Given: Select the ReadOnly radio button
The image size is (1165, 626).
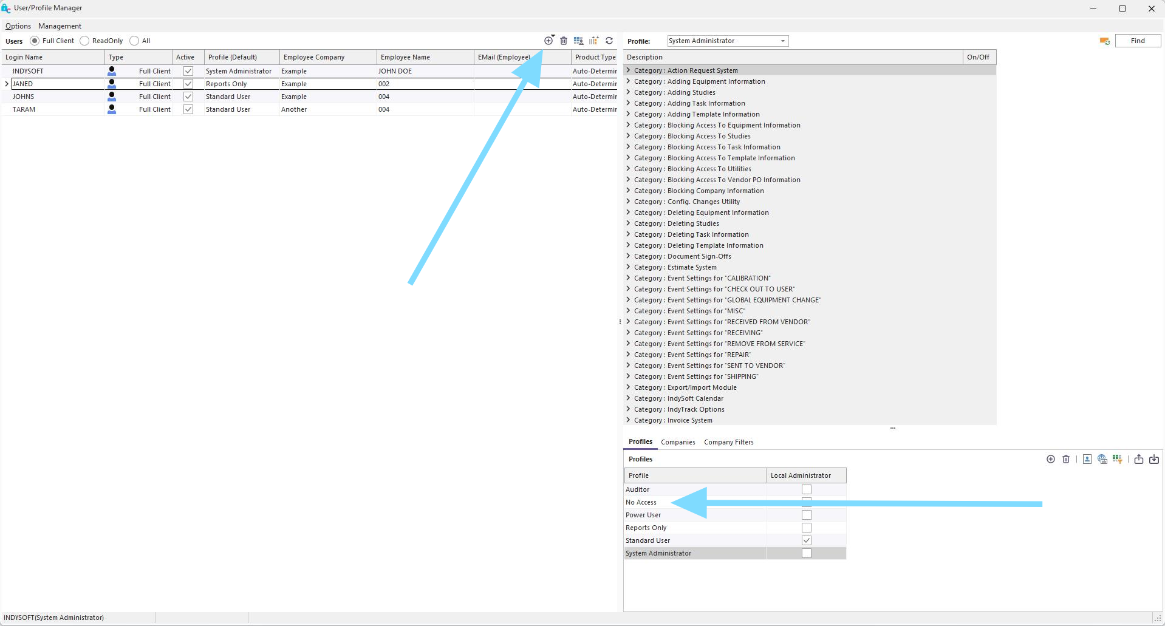Looking at the screenshot, I should (83, 41).
